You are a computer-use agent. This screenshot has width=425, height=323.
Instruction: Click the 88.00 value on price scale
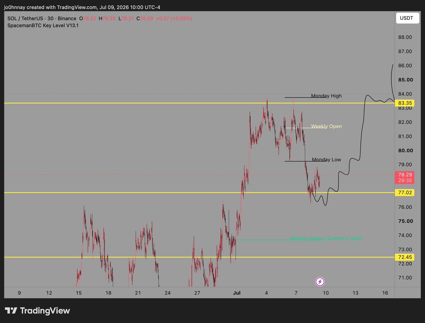404,37
